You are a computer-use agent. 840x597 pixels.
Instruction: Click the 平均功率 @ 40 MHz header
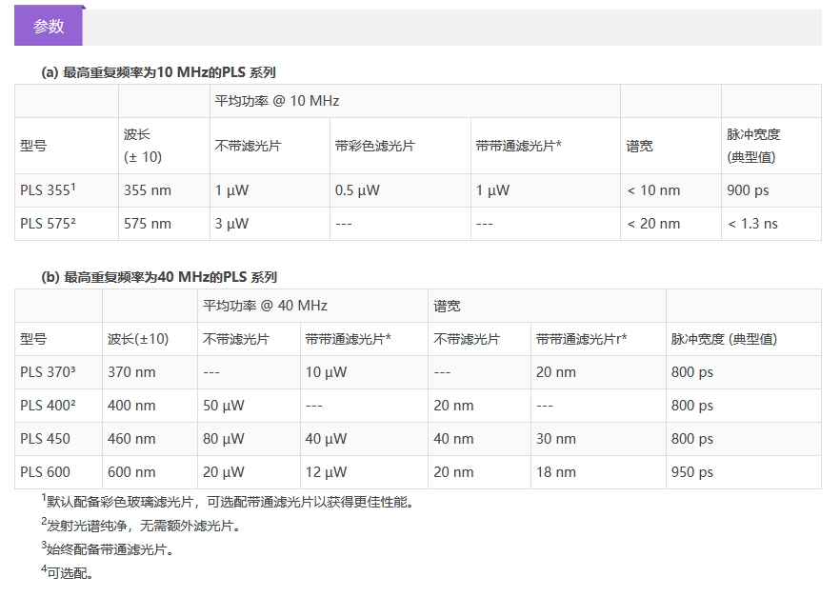coord(265,306)
